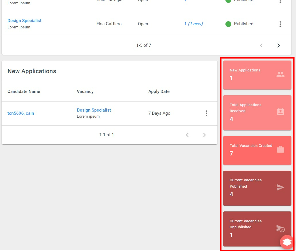Open the Design Specialist vacancy in the top table

click(x=24, y=21)
